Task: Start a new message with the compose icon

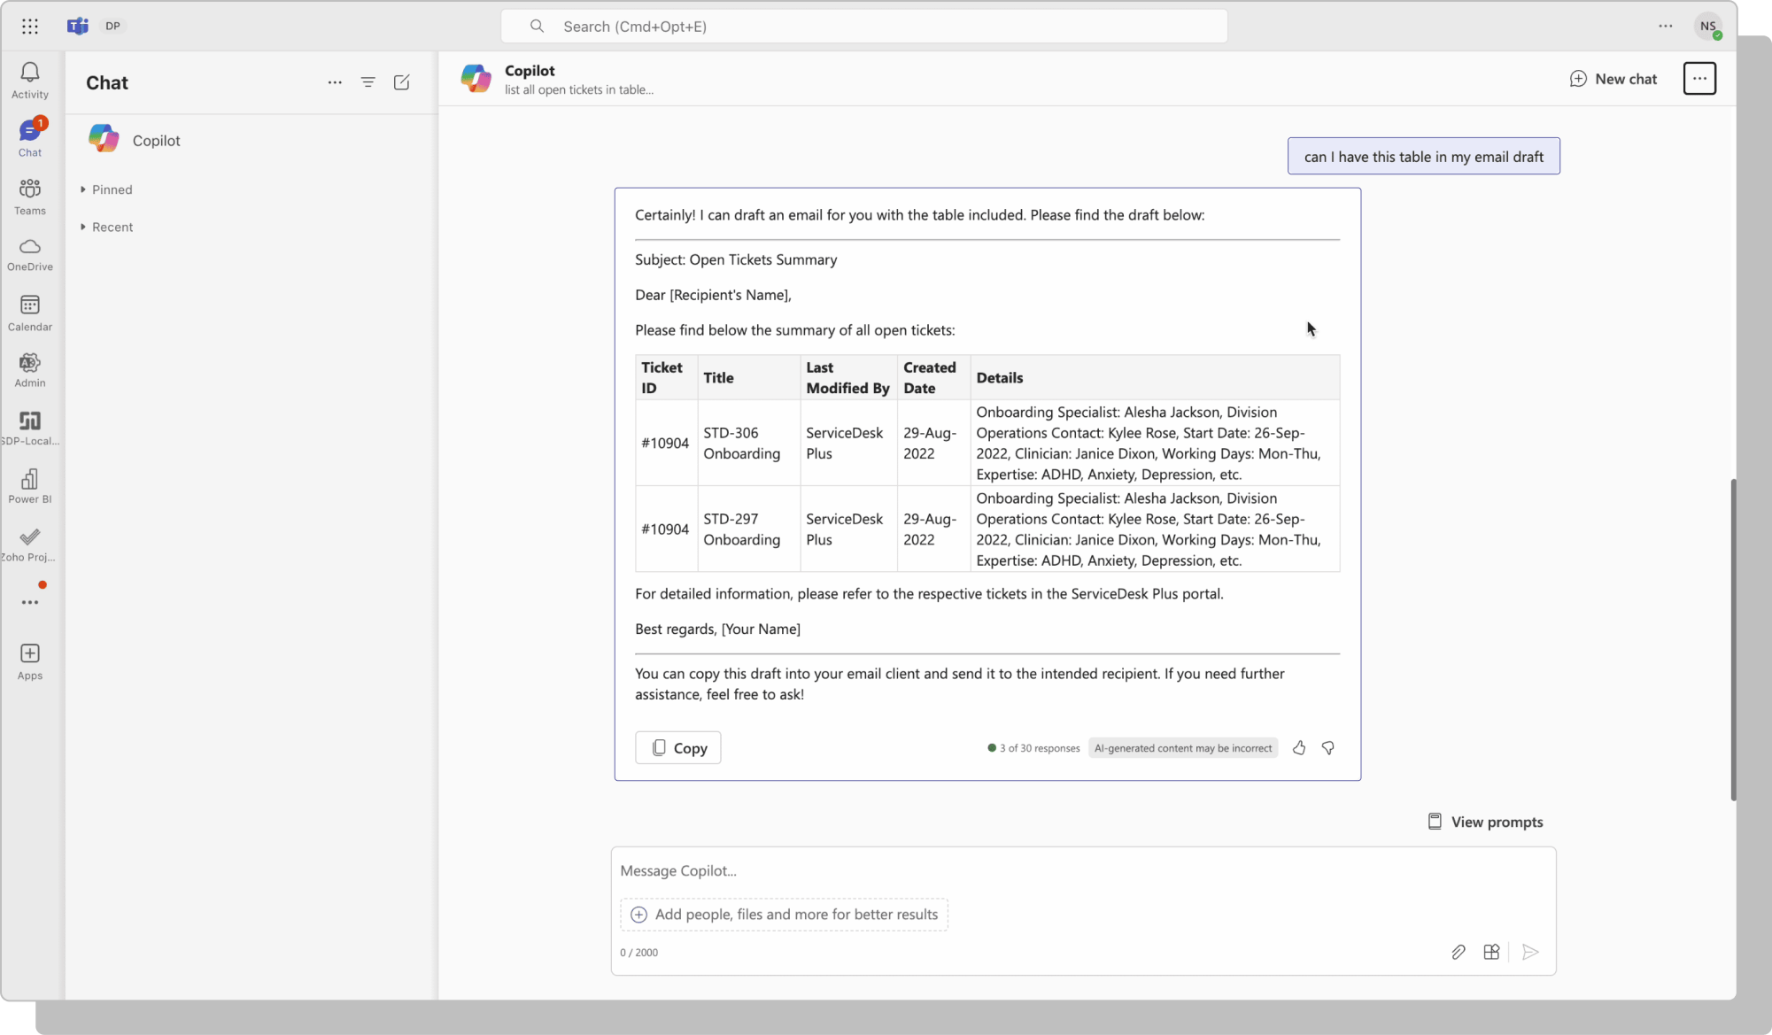Action: [401, 82]
